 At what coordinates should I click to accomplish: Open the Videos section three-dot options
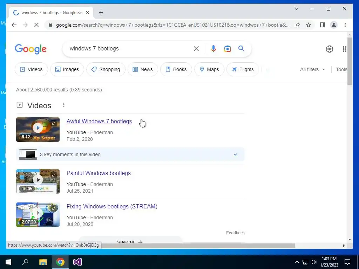pos(64,105)
